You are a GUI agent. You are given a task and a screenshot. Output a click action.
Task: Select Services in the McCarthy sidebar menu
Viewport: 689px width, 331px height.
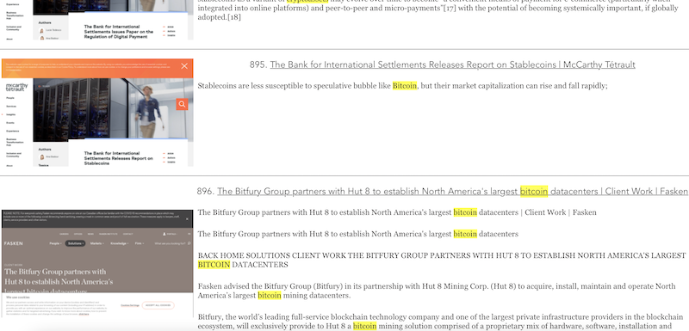click(10, 106)
